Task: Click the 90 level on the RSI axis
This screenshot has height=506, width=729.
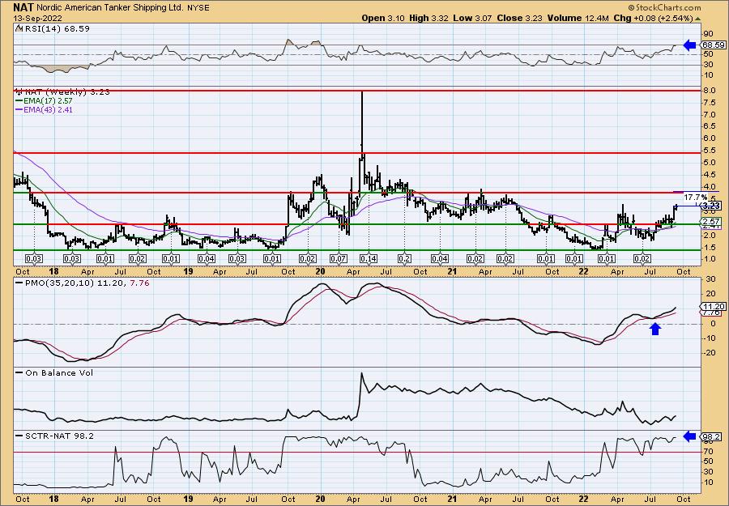Action: pyautogui.click(x=708, y=34)
